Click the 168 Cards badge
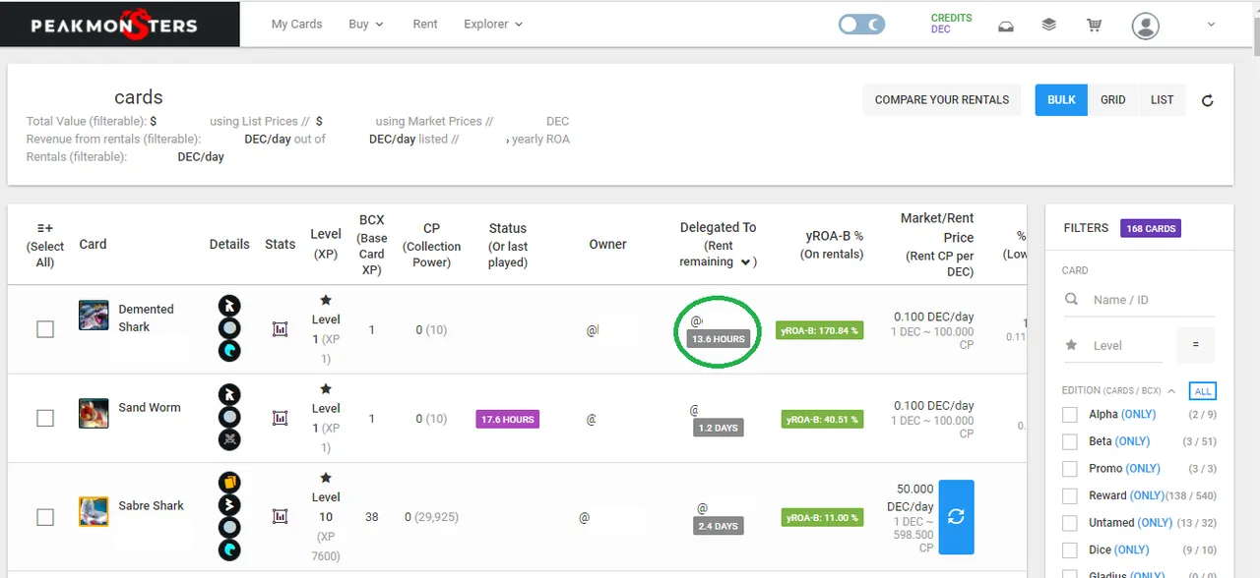Screen dimensions: 1260x578 tap(1150, 228)
